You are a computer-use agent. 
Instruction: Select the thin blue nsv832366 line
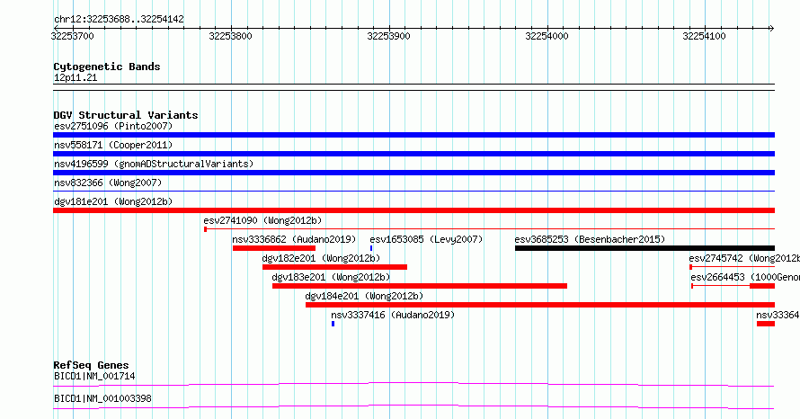[413, 192]
